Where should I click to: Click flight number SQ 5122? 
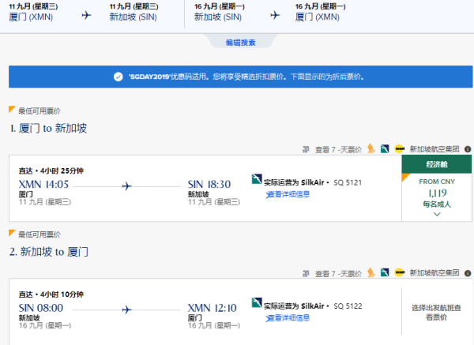point(348,306)
